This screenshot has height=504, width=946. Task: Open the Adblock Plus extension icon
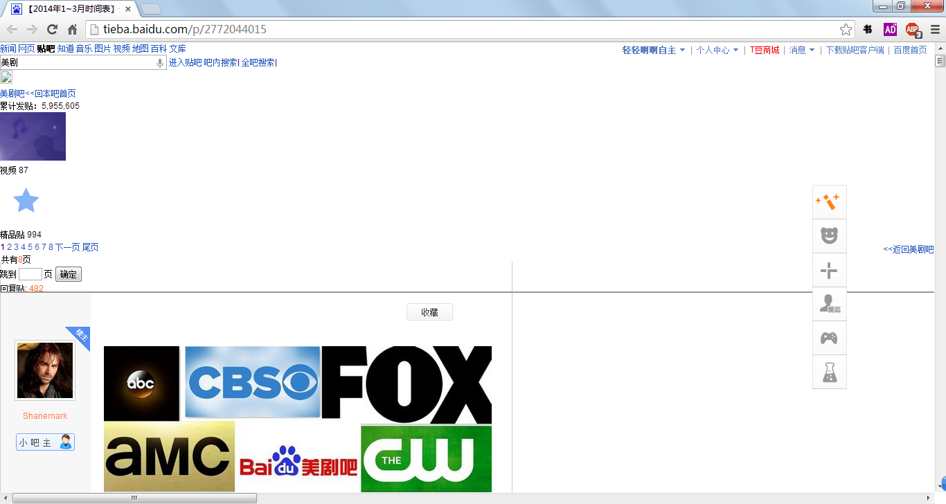913,30
